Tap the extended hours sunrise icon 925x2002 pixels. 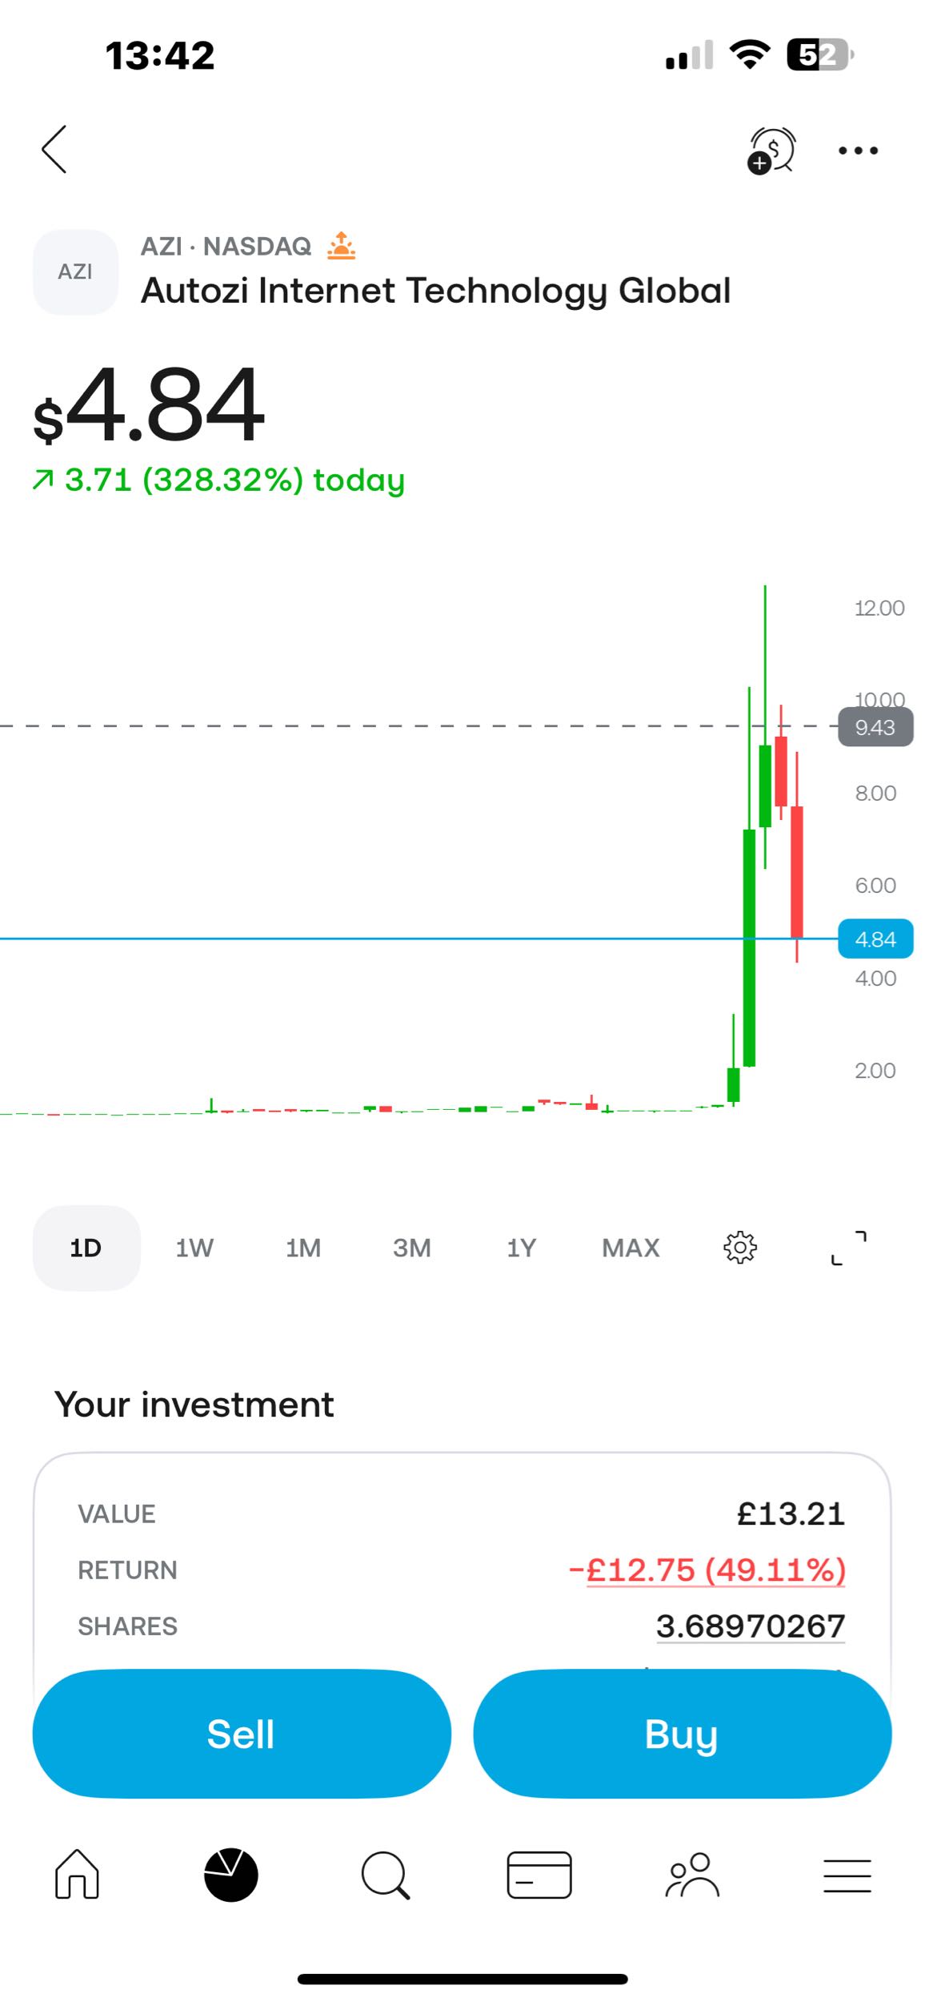(342, 245)
